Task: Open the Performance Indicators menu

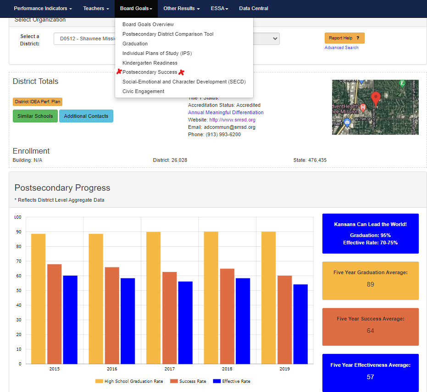Action: pos(43,8)
